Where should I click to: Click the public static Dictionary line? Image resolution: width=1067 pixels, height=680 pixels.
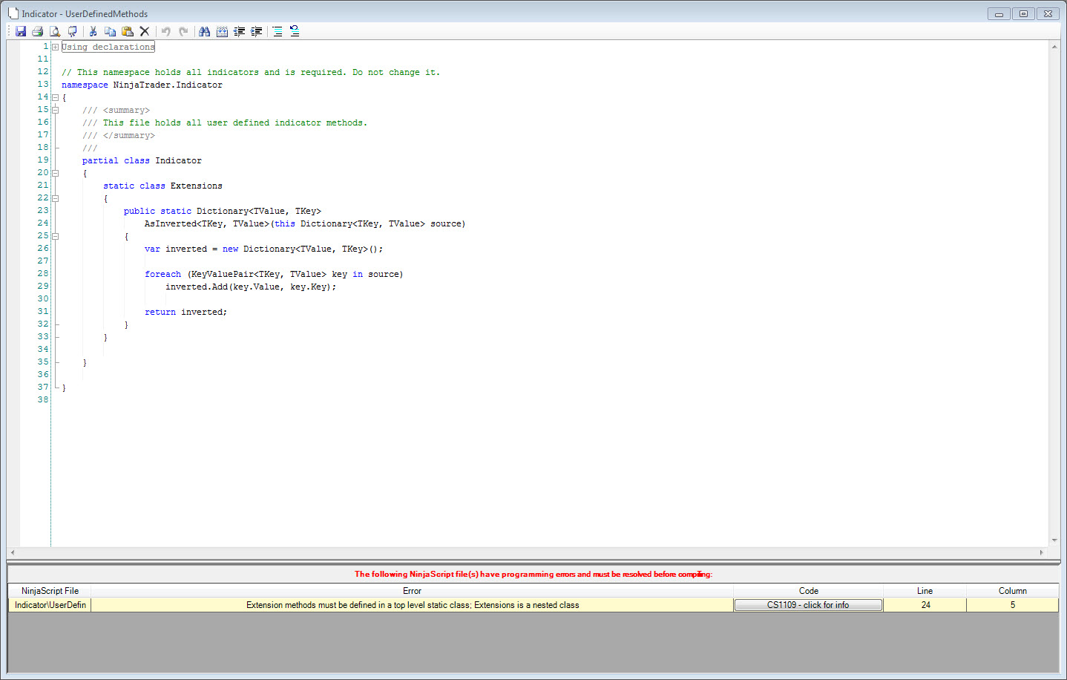[223, 211]
